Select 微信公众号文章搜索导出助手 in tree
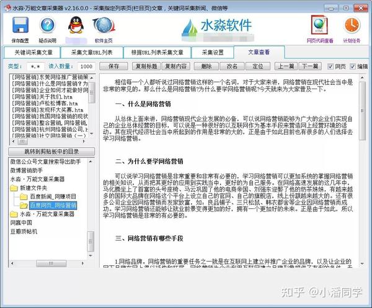Viewport: 372px width, 308px height. [x=45, y=162]
